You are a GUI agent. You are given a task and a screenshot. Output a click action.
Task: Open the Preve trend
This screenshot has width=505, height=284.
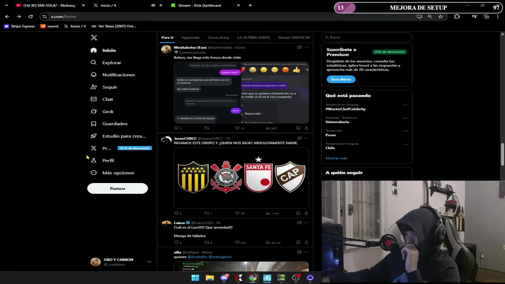click(x=331, y=135)
